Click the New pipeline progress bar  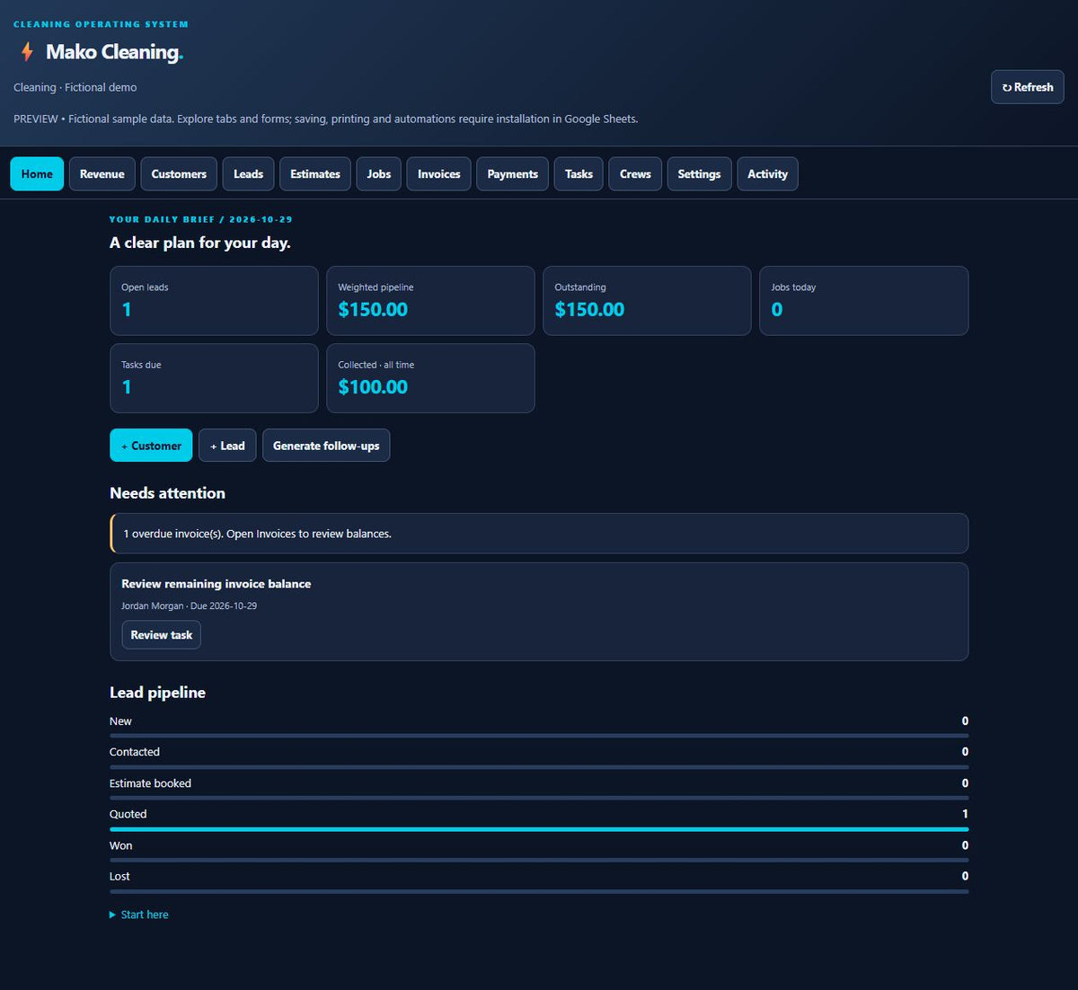(x=539, y=736)
